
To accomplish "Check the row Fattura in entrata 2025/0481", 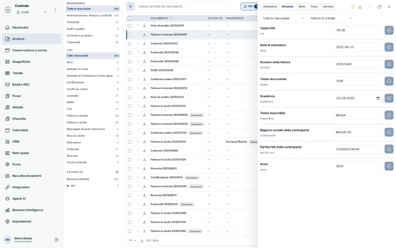I will point(130,35).
